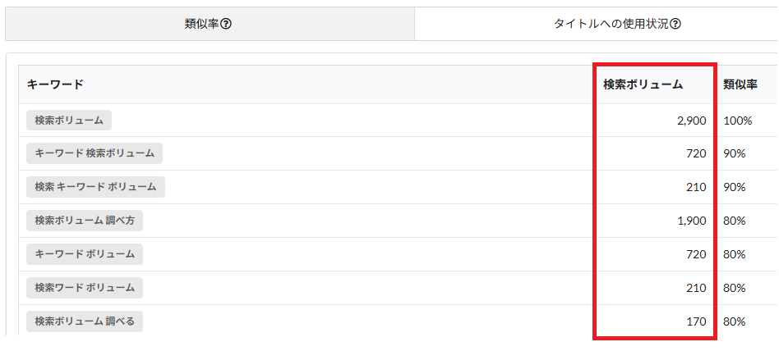The image size is (779, 351).
Task: Select the 検索ボリューム 調べる keyword tag
Action: click(85, 321)
